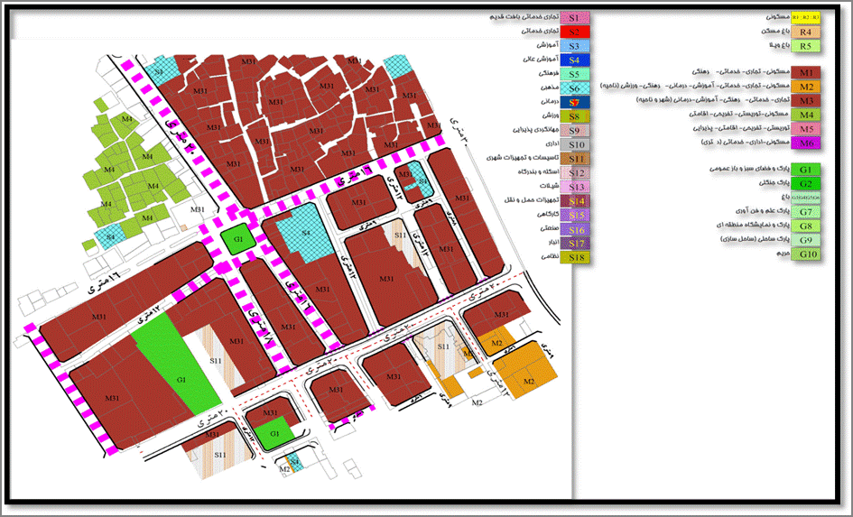
Task: Click the purple S16 legend swatch
Action: [x=574, y=230]
